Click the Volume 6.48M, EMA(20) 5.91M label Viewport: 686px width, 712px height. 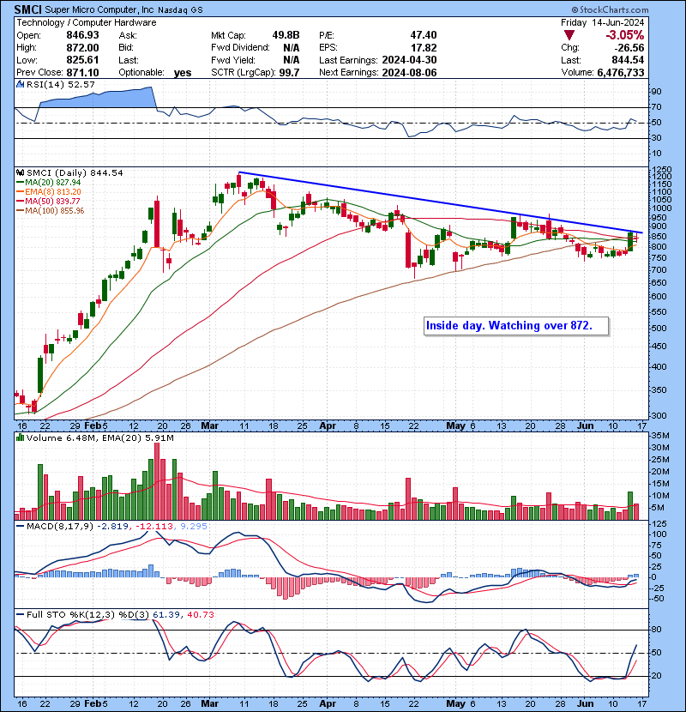tap(99, 438)
